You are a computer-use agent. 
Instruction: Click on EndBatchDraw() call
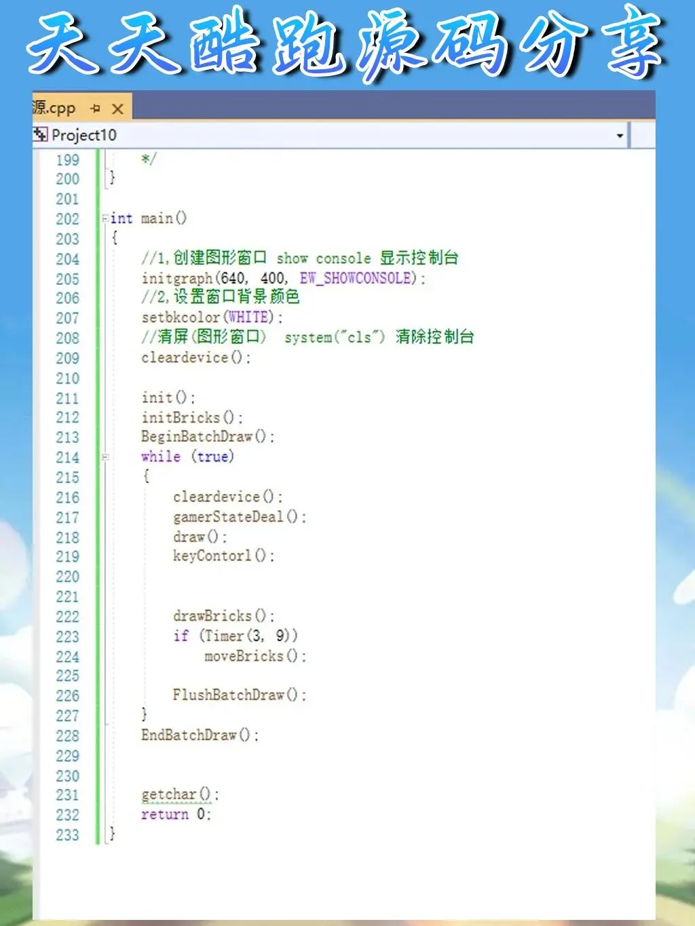[x=200, y=735]
